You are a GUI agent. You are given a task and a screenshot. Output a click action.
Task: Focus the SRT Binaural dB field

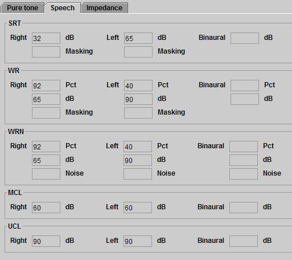(x=245, y=38)
